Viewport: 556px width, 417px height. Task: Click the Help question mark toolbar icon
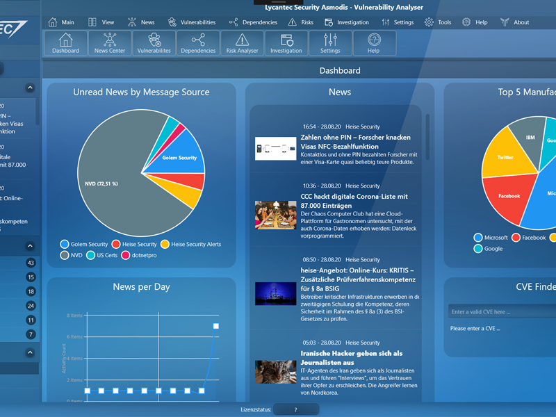click(x=374, y=43)
